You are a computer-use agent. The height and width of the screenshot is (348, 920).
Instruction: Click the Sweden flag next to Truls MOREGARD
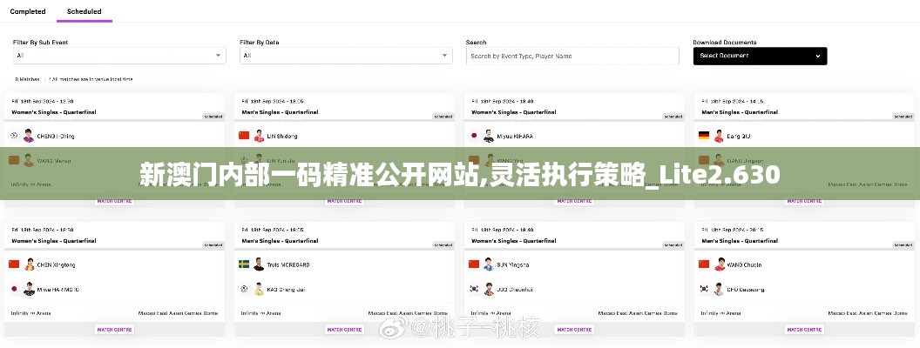click(244, 264)
